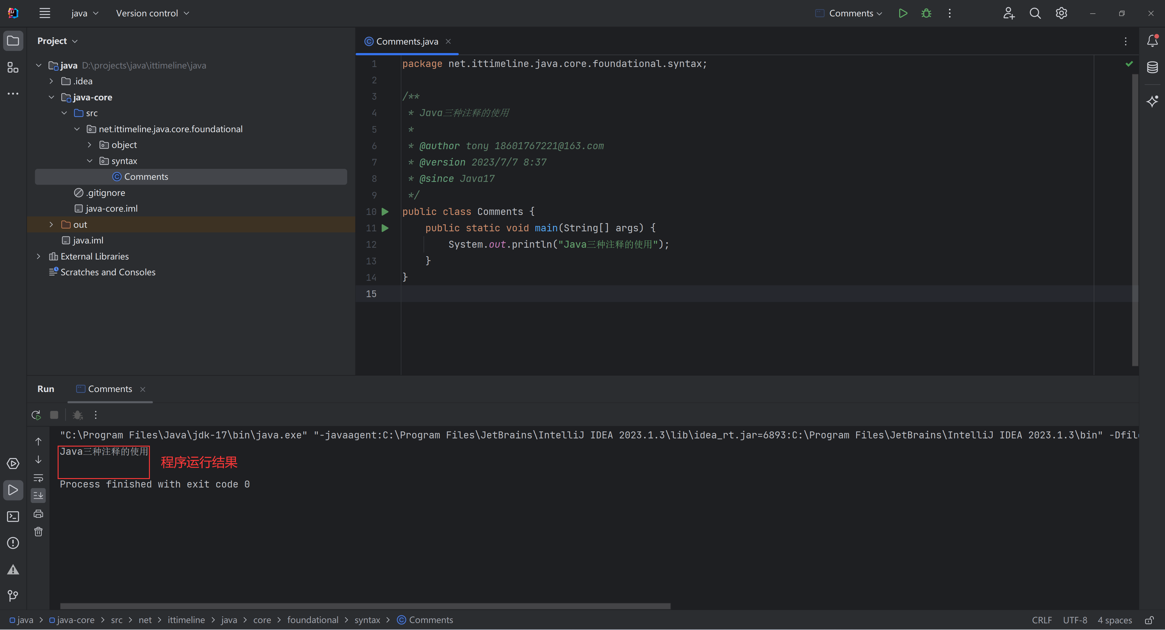This screenshot has height=630, width=1165.
Task: Open editor tab options menu
Action: [1126, 41]
